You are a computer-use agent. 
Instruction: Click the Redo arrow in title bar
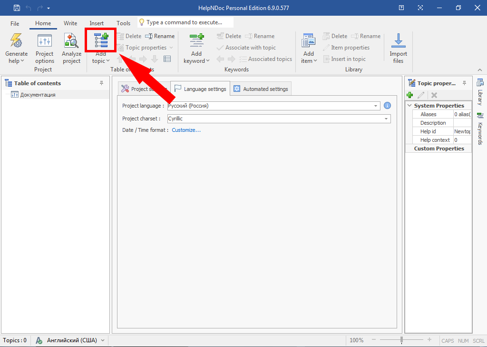tap(40, 8)
